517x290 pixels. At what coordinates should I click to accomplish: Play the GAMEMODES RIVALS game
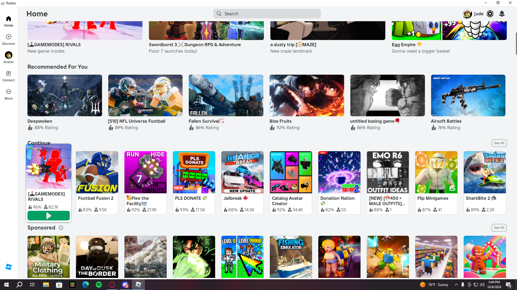[48, 216]
